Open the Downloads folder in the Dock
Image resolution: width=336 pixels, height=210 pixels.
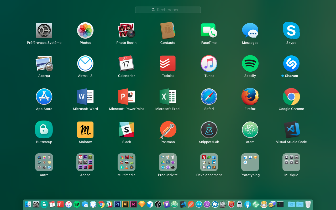[x=292, y=204]
